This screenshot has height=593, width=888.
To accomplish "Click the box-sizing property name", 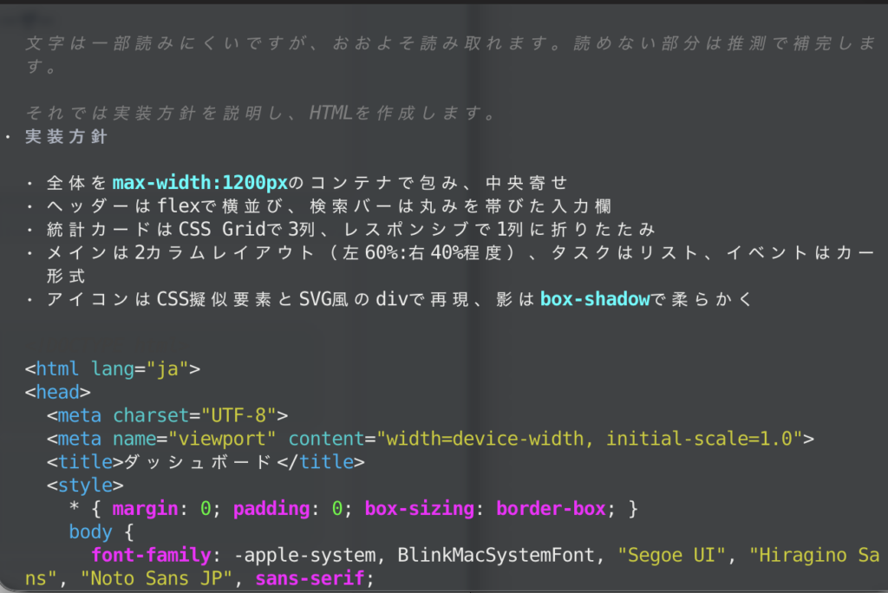I will (419, 509).
